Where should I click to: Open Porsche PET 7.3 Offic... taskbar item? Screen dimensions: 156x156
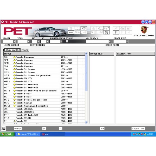(28, 134)
